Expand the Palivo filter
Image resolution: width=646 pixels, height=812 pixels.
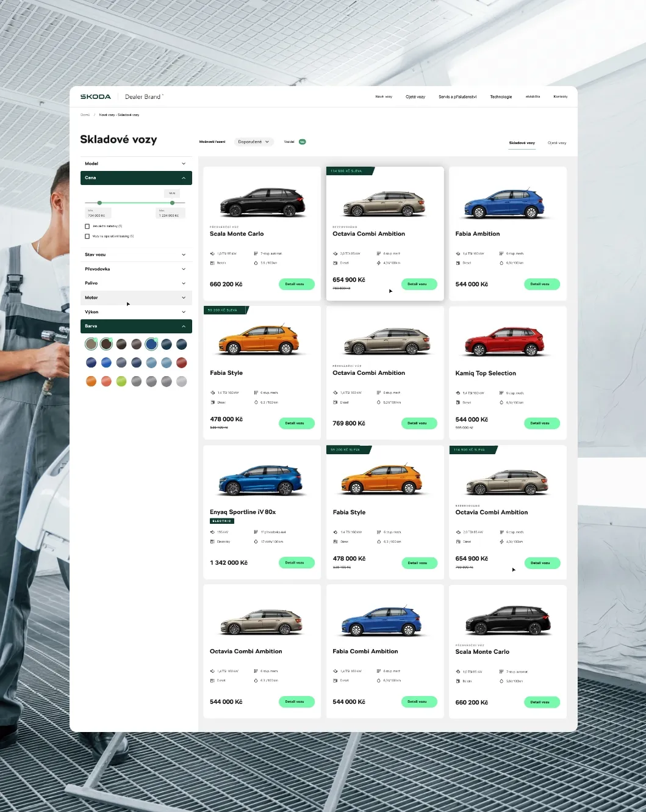click(x=136, y=283)
